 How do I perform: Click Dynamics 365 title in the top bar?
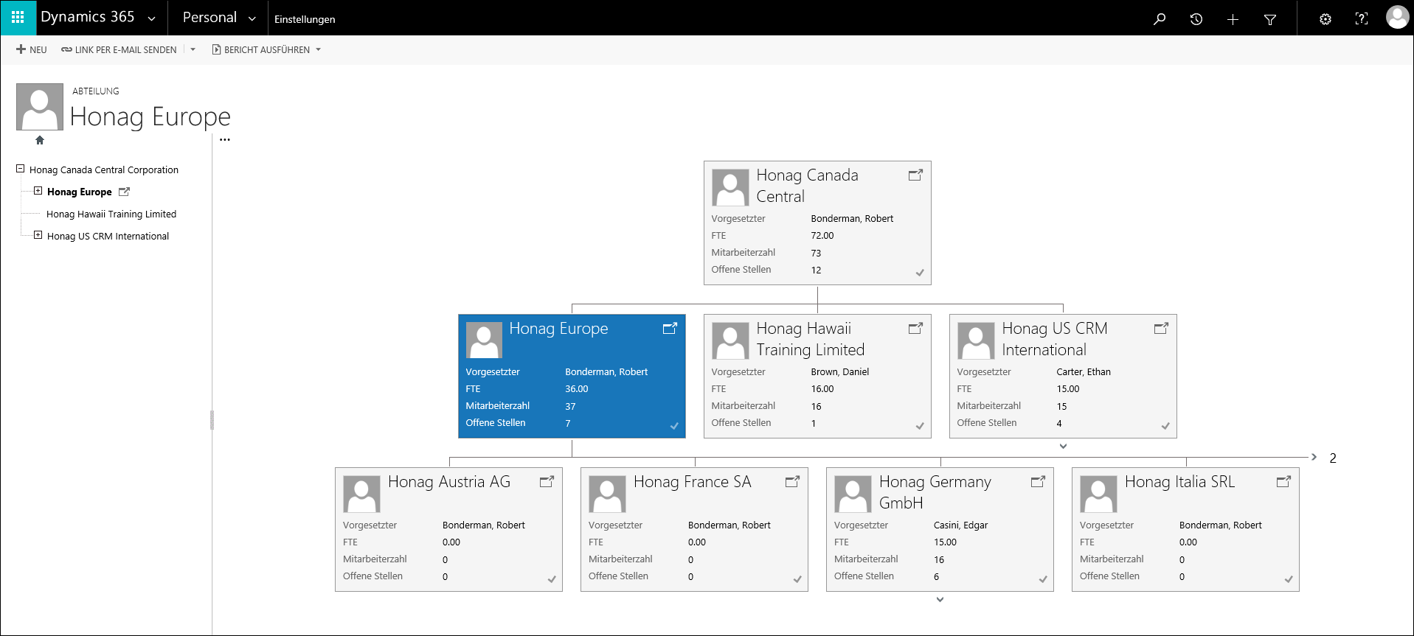click(x=87, y=17)
